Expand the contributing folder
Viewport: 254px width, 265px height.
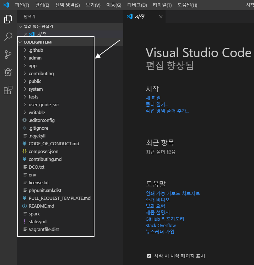point(25,73)
